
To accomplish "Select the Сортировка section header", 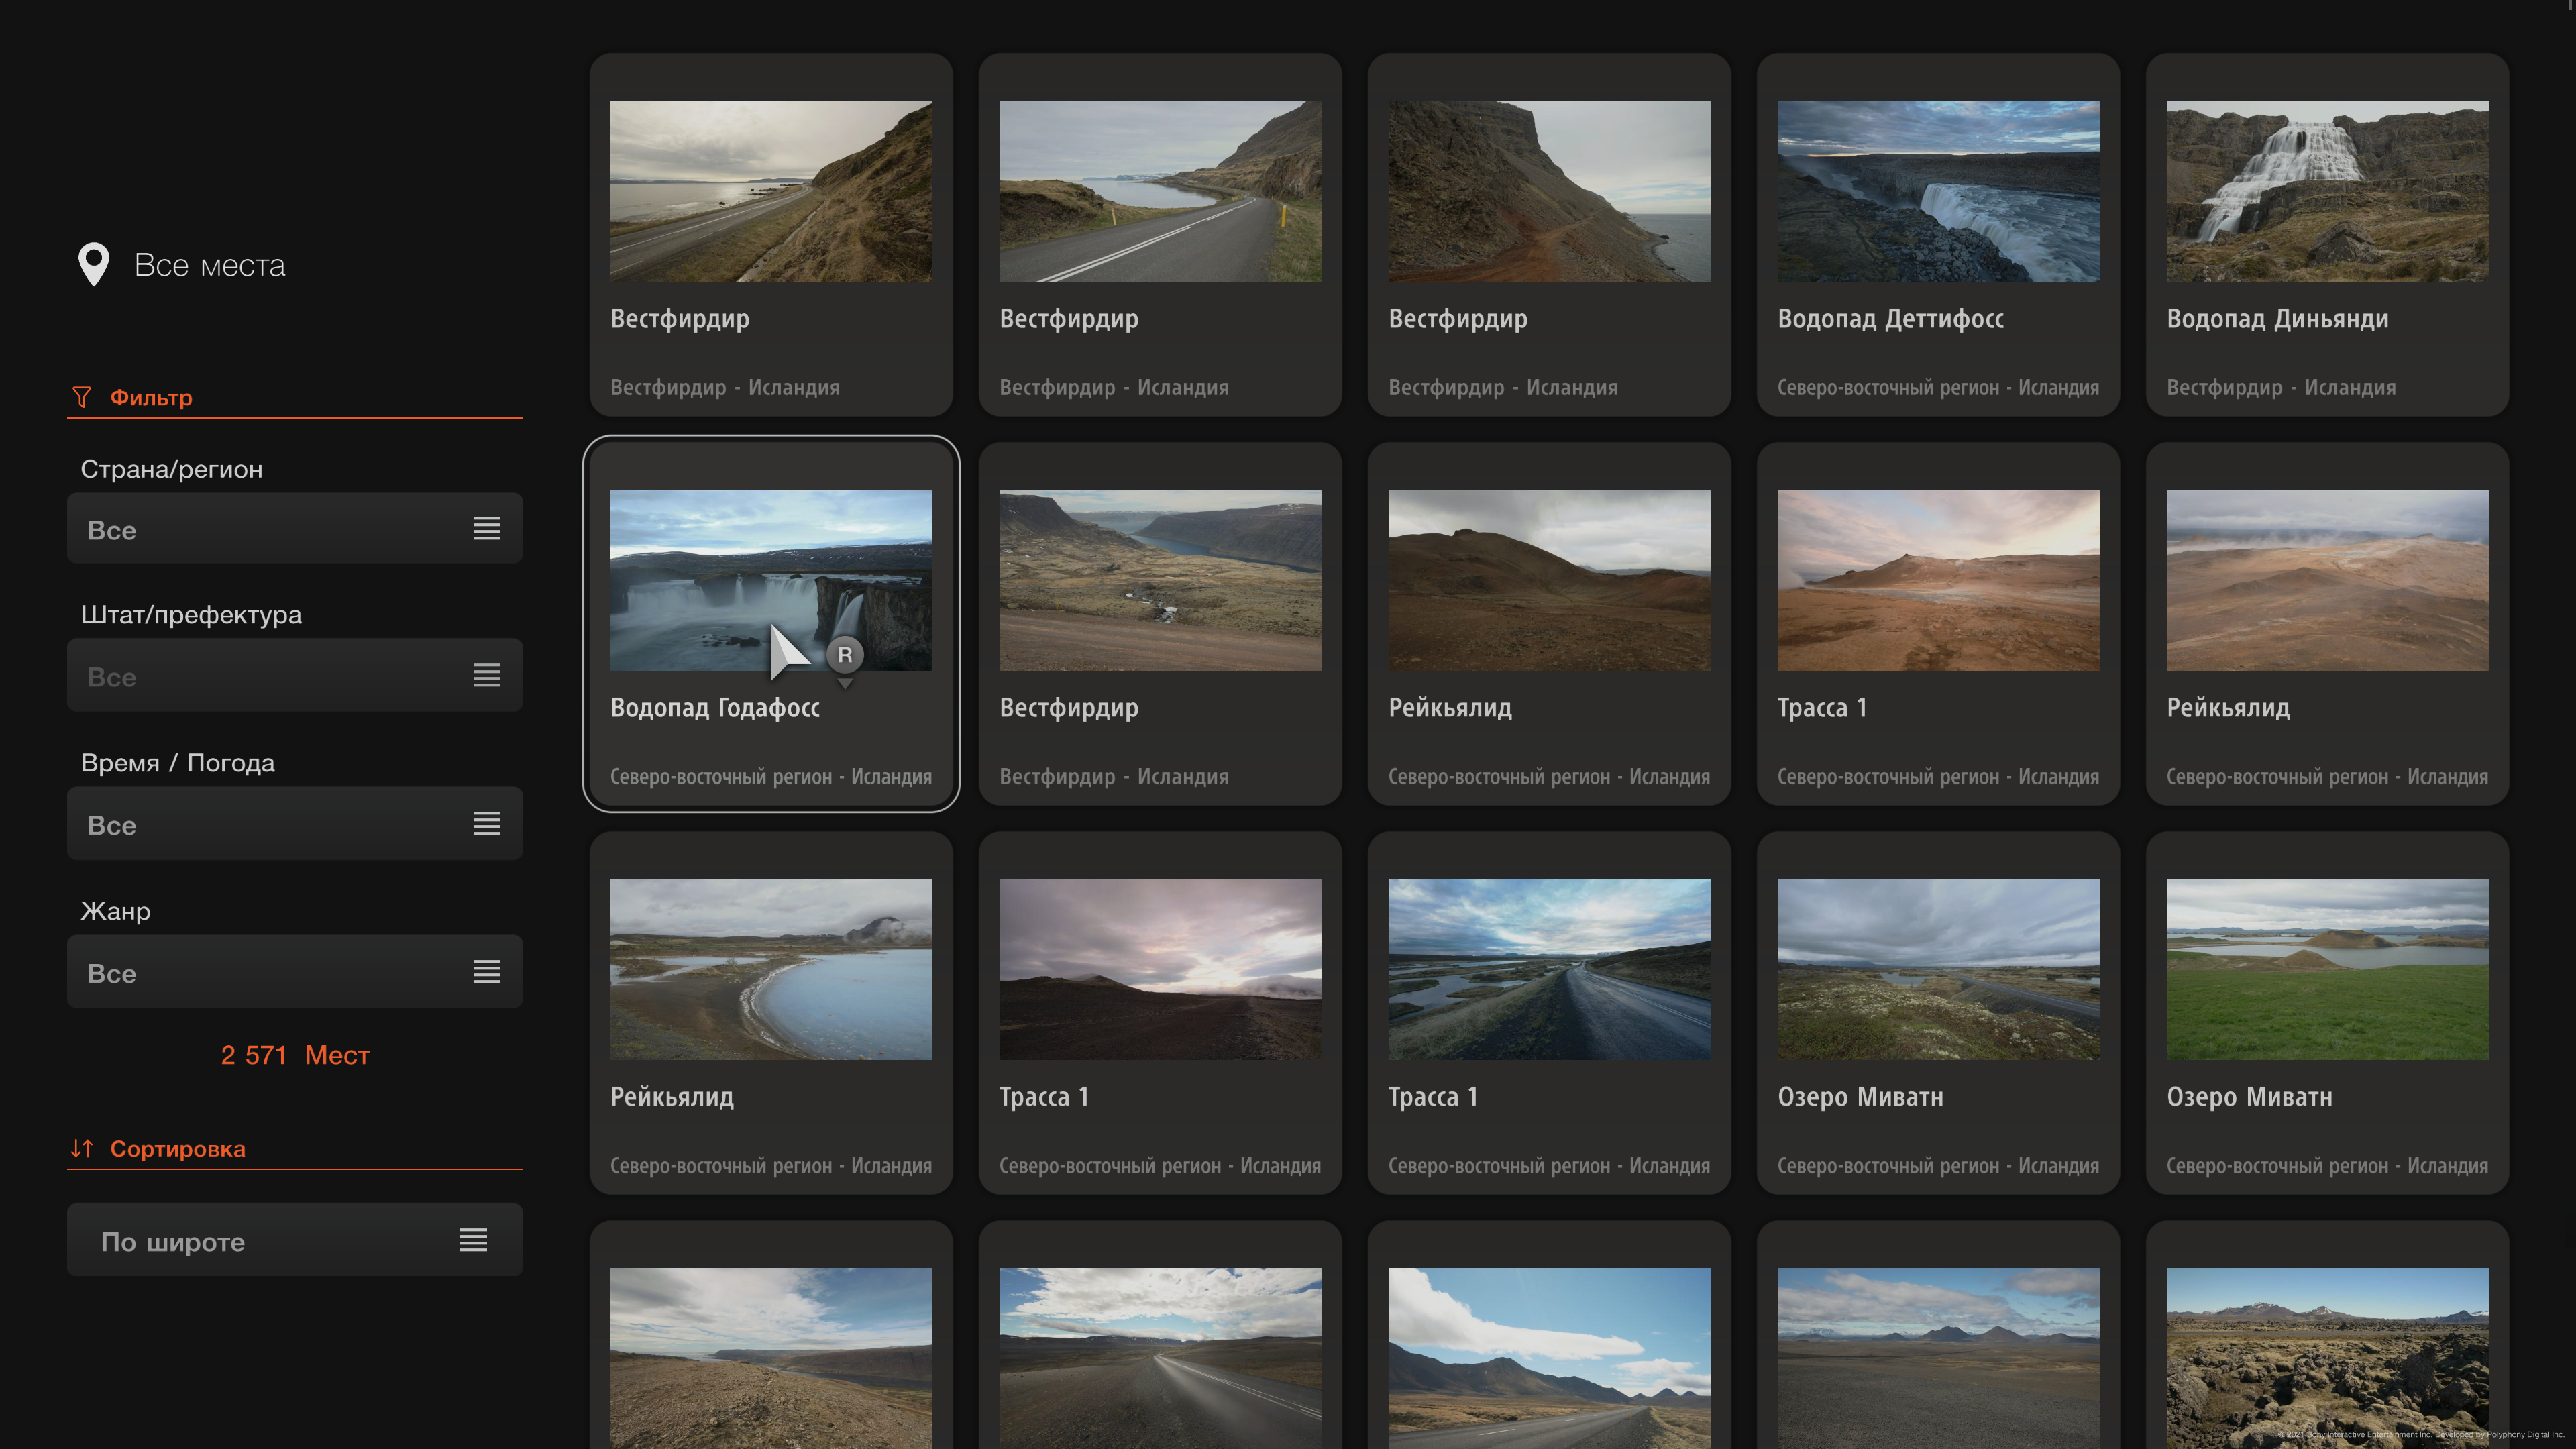I will (177, 1148).
